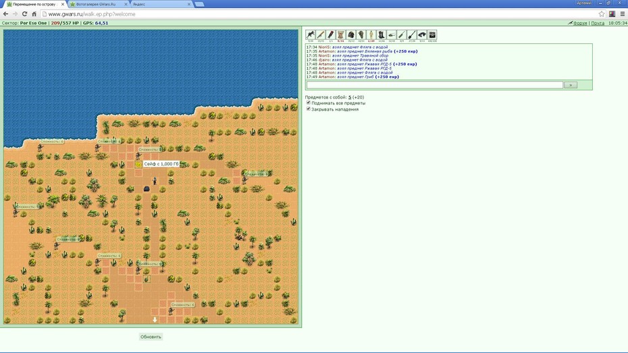Open the Почта link
Screen dimensions: 628x353
coord(598,23)
